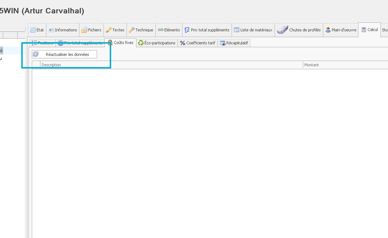This screenshot has height=238, width=388.
Task: Select the Main-d'oeuvre worker tab
Action: click(340, 30)
